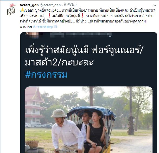Click the first red exclamation mark emoji
Image resolution: width=159 pixels, height=153 pixels.
(x=49, y=15)
